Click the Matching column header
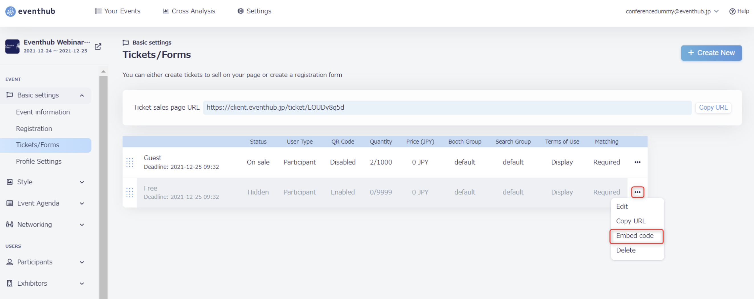The height and width of the screenshot is (299, 754). [606, 142]
